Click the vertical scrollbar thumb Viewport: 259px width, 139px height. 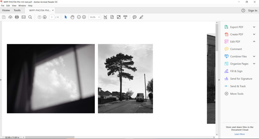coord(217,37)
